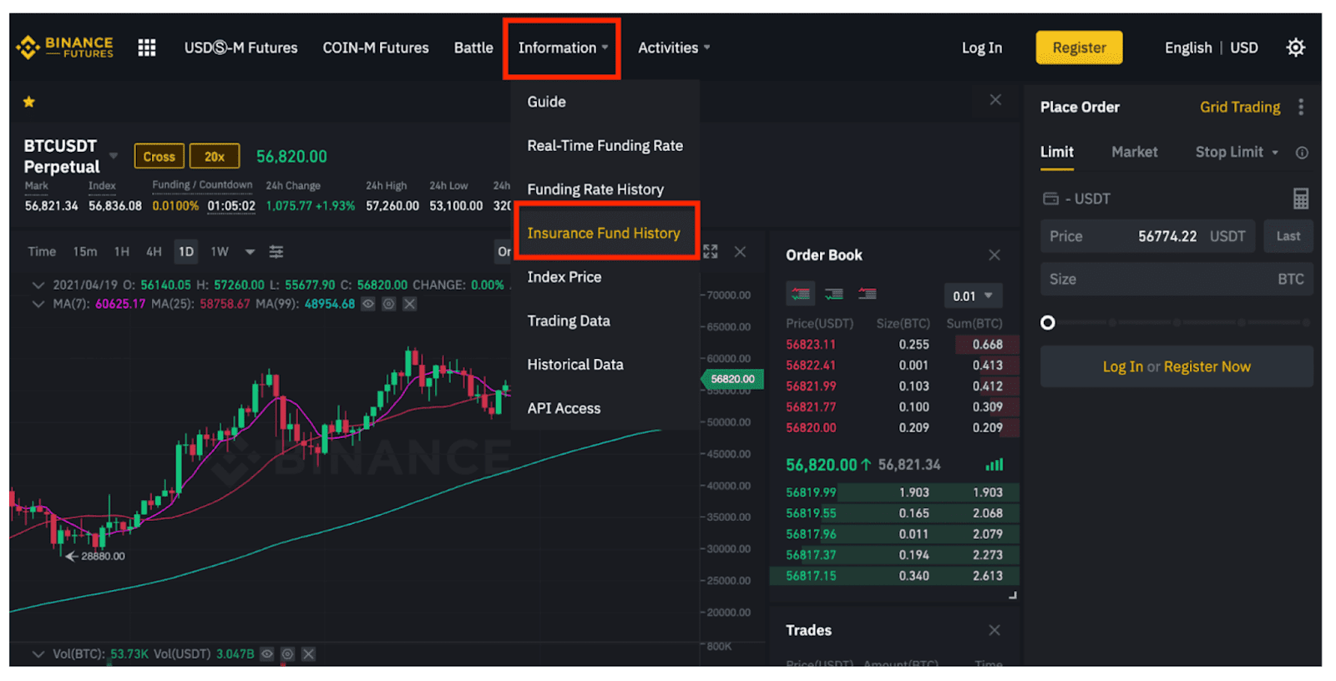Open more chart intervals dropdown

click(250, 251)
